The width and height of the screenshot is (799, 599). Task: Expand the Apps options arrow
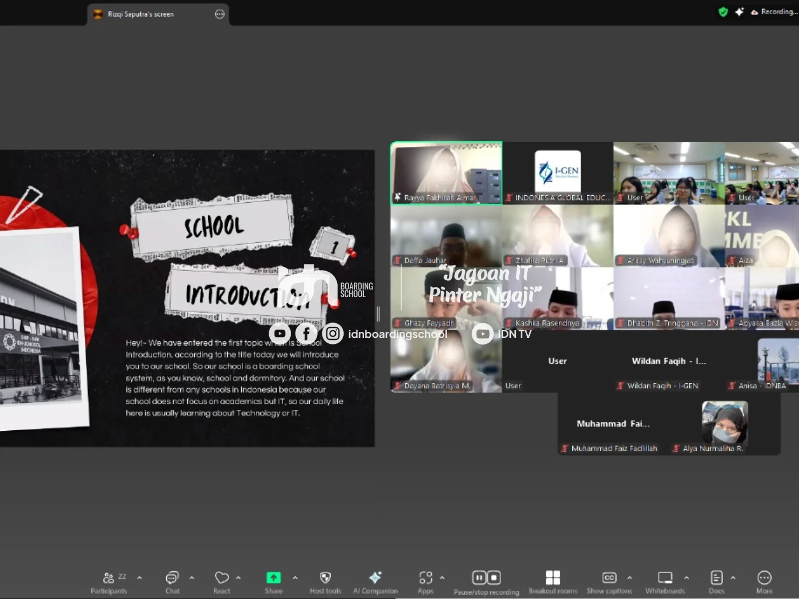coord(442,578)
